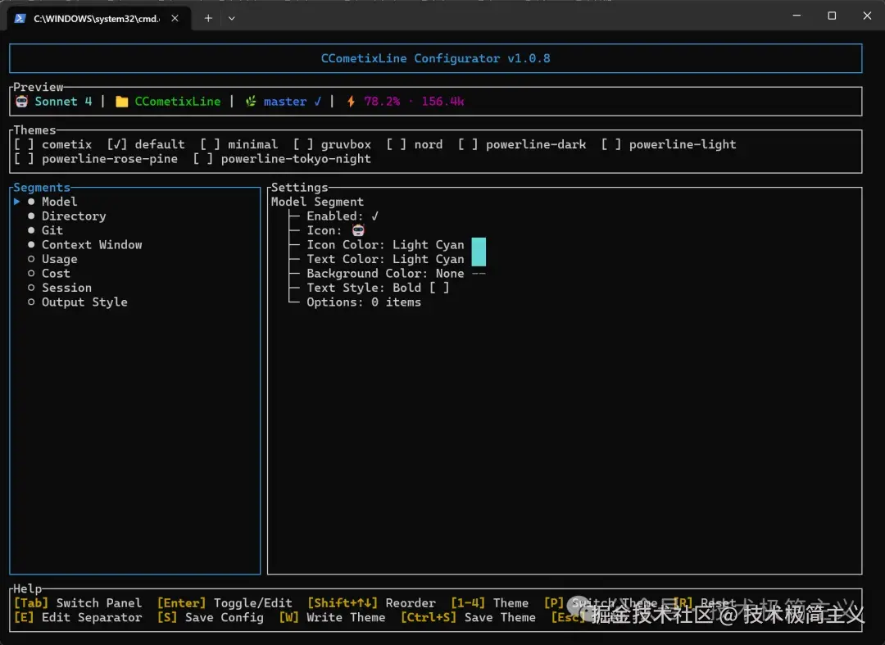
Task: Click the robot icon in the Preview line
Action: click(x=22, y=102)
